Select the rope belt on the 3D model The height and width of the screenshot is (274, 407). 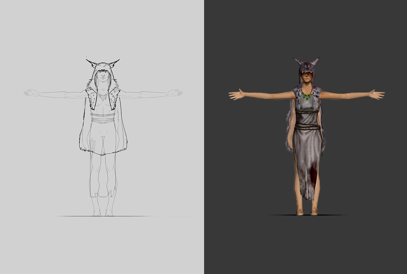(x=307, y=127)
